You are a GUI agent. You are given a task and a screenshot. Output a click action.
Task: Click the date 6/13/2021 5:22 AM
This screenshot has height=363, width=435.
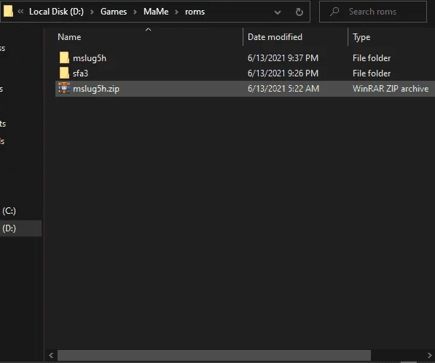pos(283,89)
